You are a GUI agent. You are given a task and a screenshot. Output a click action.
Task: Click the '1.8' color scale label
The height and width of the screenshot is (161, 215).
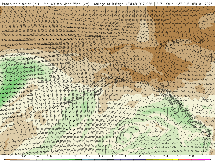coord(127,156)
